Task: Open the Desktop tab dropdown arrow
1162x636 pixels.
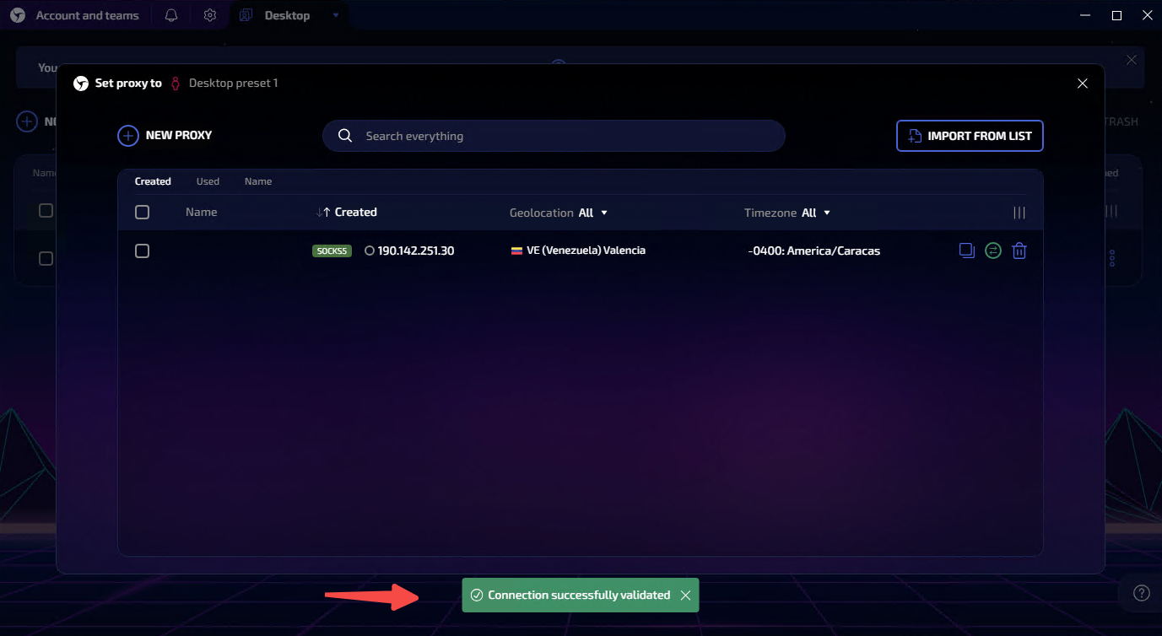Action: (336, 15)
